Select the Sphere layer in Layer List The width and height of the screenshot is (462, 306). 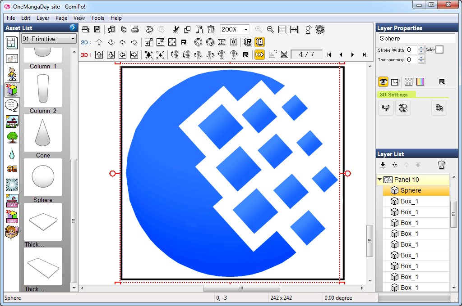pyautogui.click(x=416, y=190)
